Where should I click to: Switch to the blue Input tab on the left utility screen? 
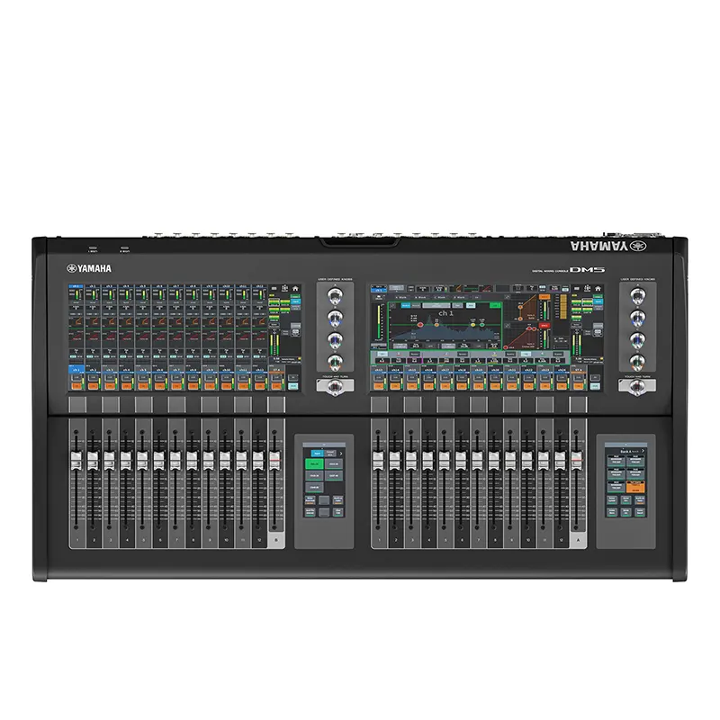coord(318,454)
